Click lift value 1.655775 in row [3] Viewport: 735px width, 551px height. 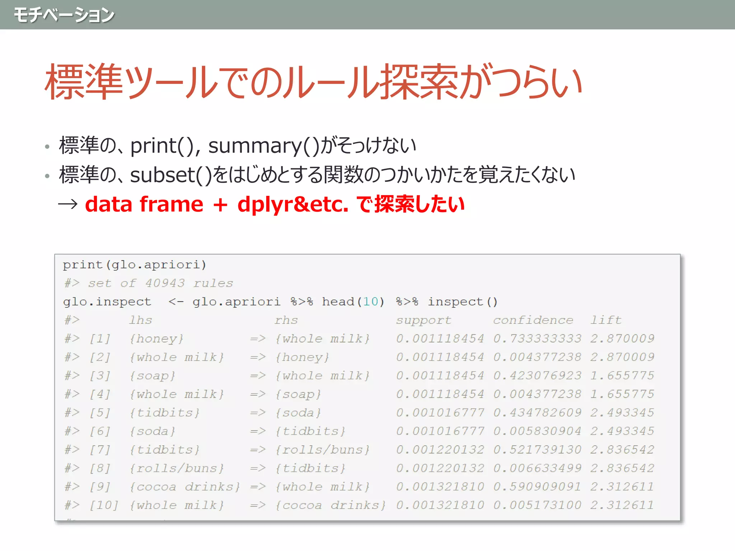pos(622,376)
